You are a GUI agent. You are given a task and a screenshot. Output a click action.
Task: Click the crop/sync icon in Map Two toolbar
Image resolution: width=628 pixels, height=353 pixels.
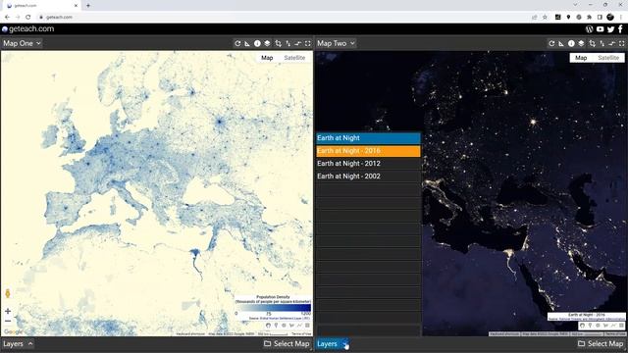click(592, 43)
